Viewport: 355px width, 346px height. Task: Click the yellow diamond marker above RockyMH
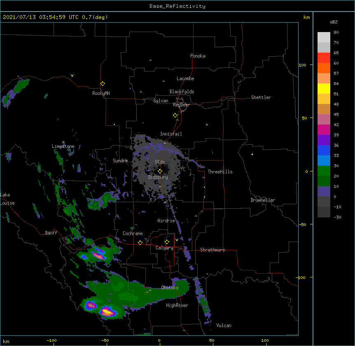click(x=103, y=83)
